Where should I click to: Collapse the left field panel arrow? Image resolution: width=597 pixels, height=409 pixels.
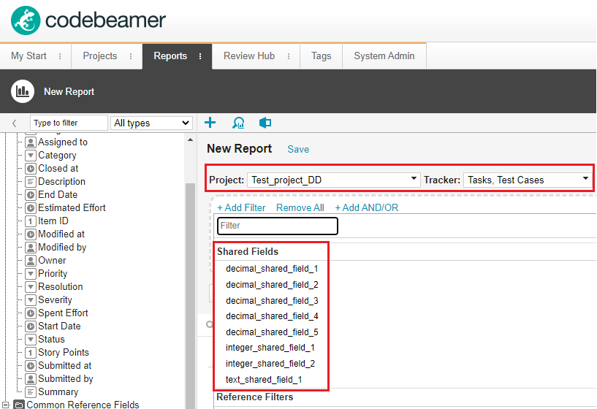point(14,123)
